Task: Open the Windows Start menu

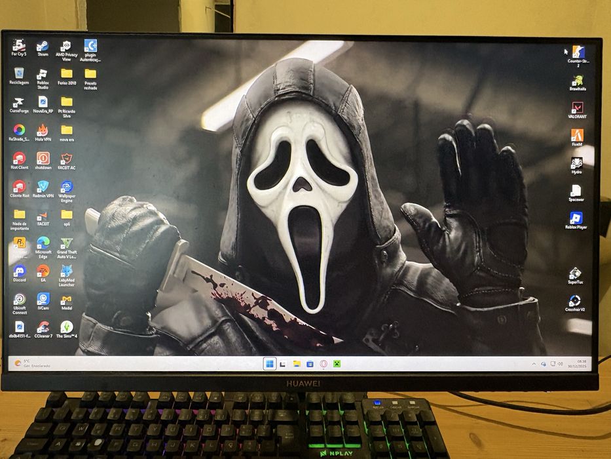Action: coord(269,364)
